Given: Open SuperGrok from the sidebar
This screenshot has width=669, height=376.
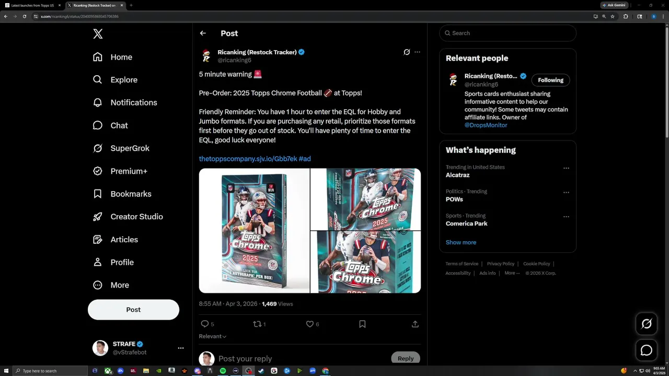Looking at the screenshot, I should (x=121, y=148).
